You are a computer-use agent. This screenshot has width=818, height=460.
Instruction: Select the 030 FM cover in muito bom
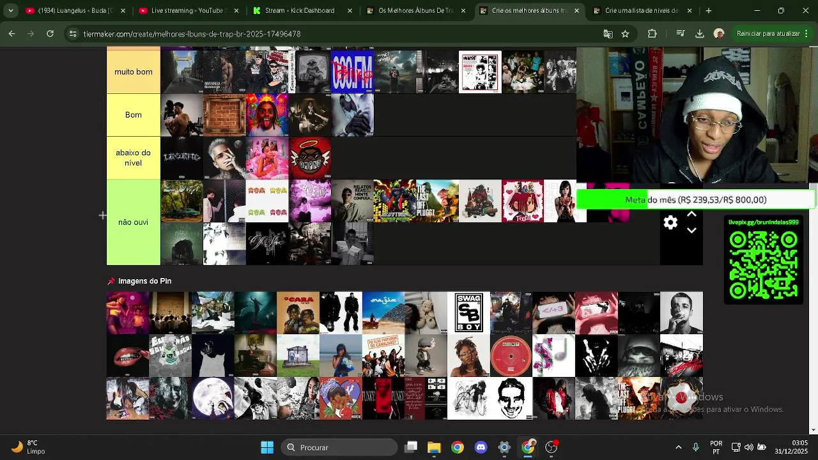click(x=352, y=72)
